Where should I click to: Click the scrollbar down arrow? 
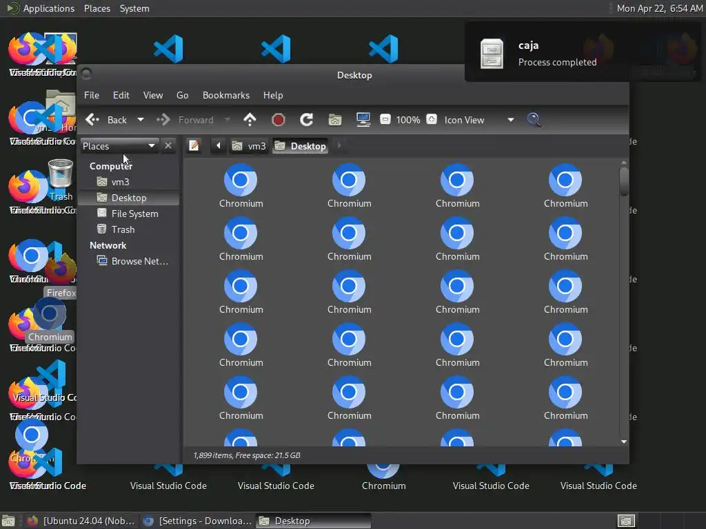623,442
